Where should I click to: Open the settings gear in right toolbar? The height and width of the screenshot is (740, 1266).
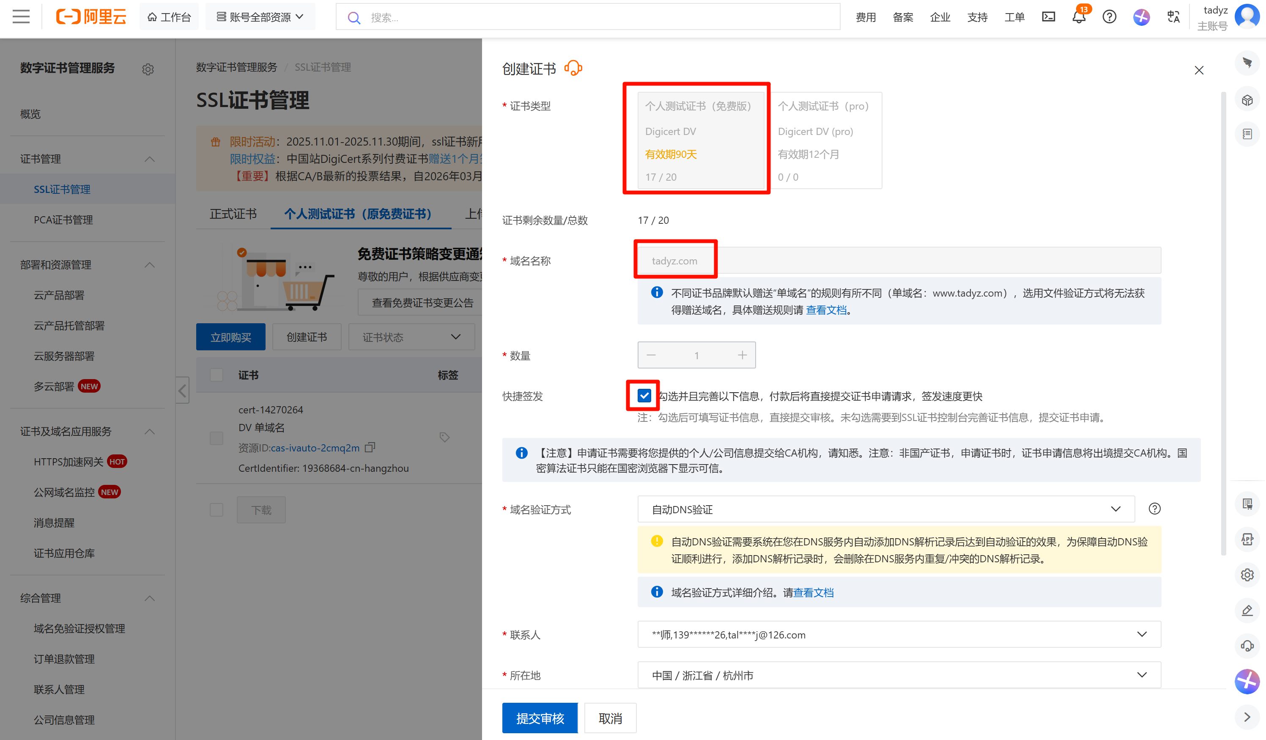[1247, 575]
